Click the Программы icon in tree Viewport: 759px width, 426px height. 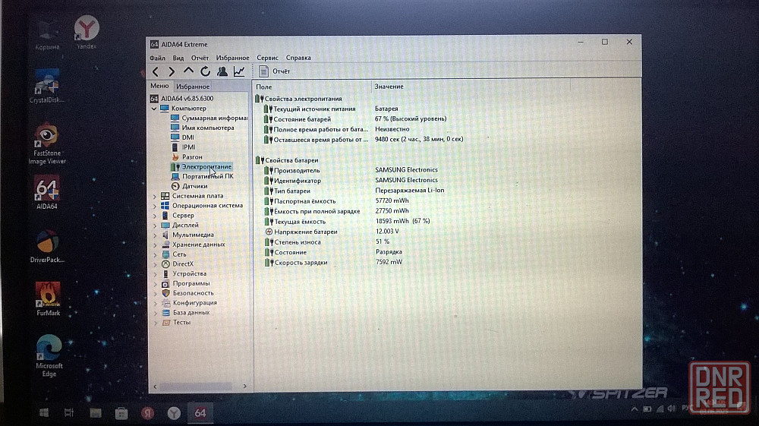coord(165,283)
